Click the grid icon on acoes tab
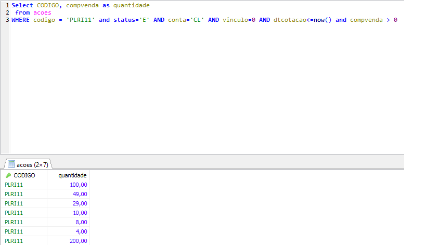This screenshot has height=245, width=426. pyautogui.click(x=11, y=164)
